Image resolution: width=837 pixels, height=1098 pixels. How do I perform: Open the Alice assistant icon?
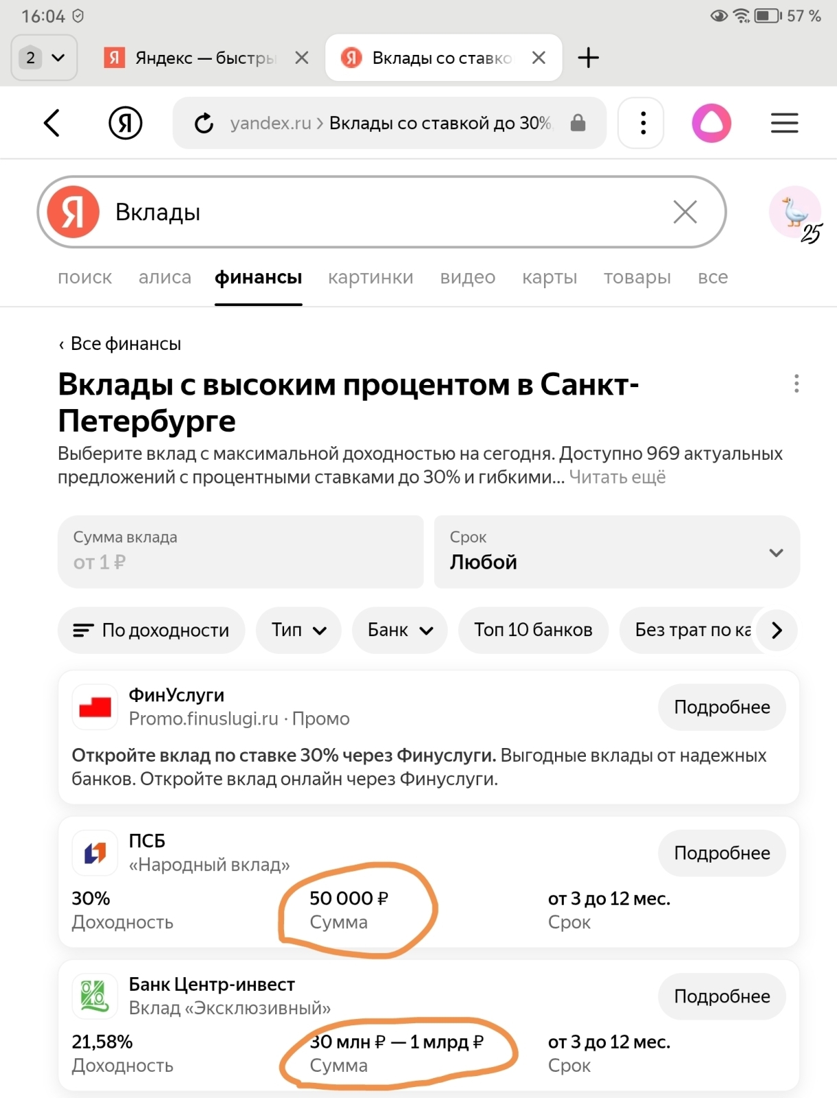coord(711,124)
